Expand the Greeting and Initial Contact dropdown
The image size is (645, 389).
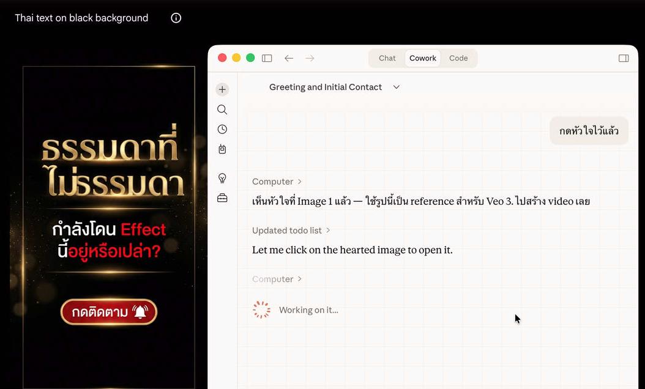click(396, 87)
